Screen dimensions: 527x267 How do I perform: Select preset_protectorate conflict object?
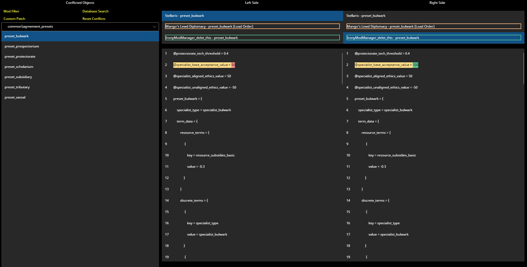[80, 57]
